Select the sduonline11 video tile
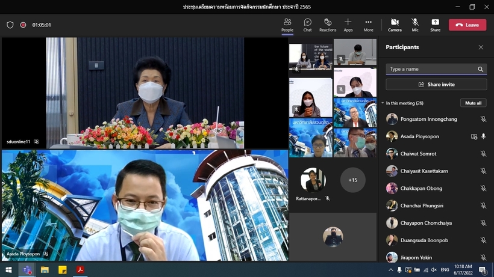 [145, 93]
